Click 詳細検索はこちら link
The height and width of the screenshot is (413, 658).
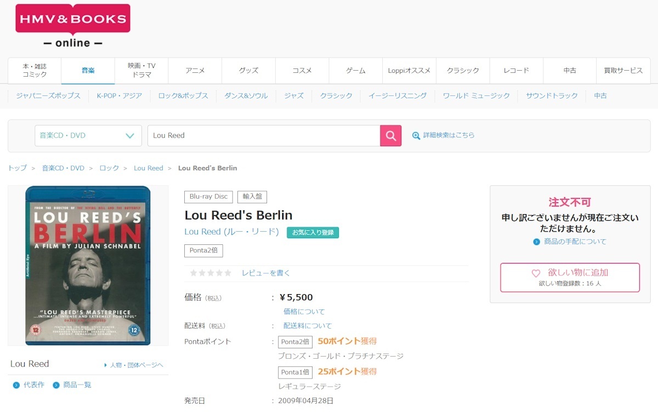click(x=449, y=135)
